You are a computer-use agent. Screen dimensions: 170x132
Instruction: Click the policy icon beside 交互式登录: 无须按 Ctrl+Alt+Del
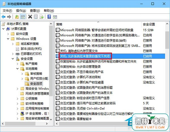pos(58,108)
